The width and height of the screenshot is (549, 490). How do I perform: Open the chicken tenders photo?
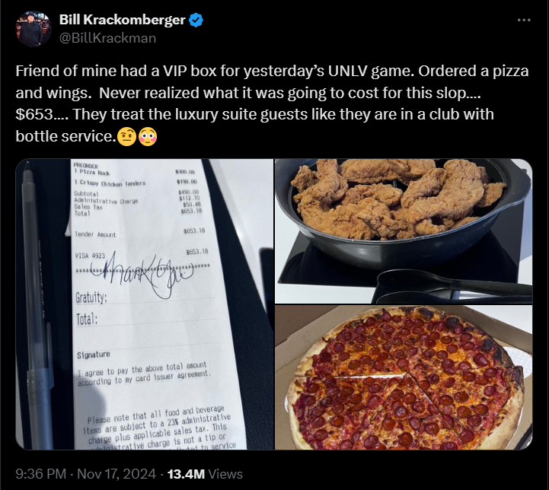[x=404, y=231]
